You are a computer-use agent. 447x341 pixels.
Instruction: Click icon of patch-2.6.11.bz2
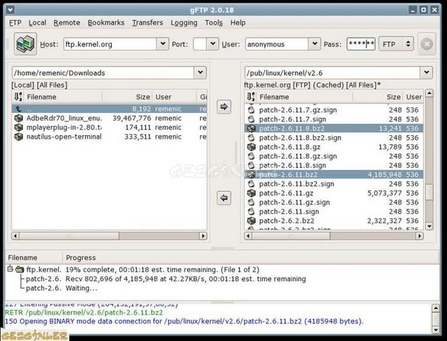click(x=251, y=174)
